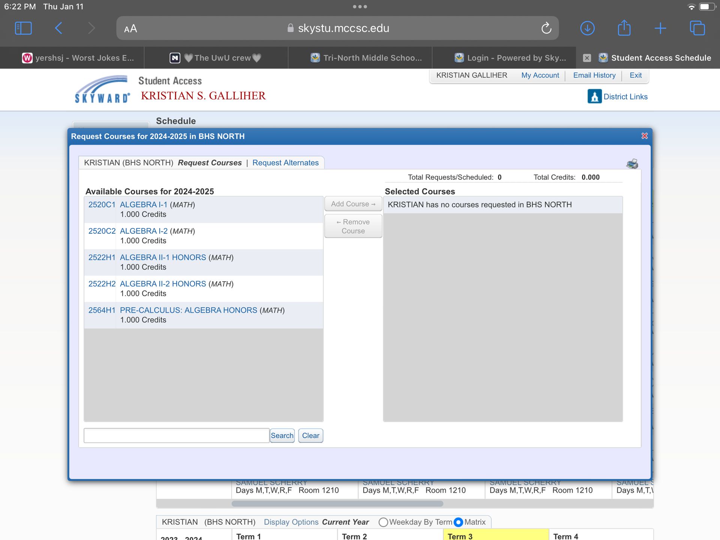Image resolution: width=720 pixels, height=540 pixels.
Task: Click the Clear button
Action: point(310,435)
